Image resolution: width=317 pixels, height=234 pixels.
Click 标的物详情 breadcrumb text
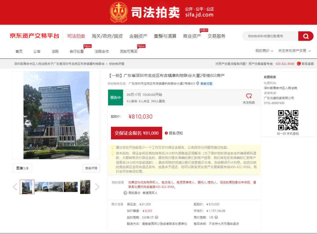(117, 64)
